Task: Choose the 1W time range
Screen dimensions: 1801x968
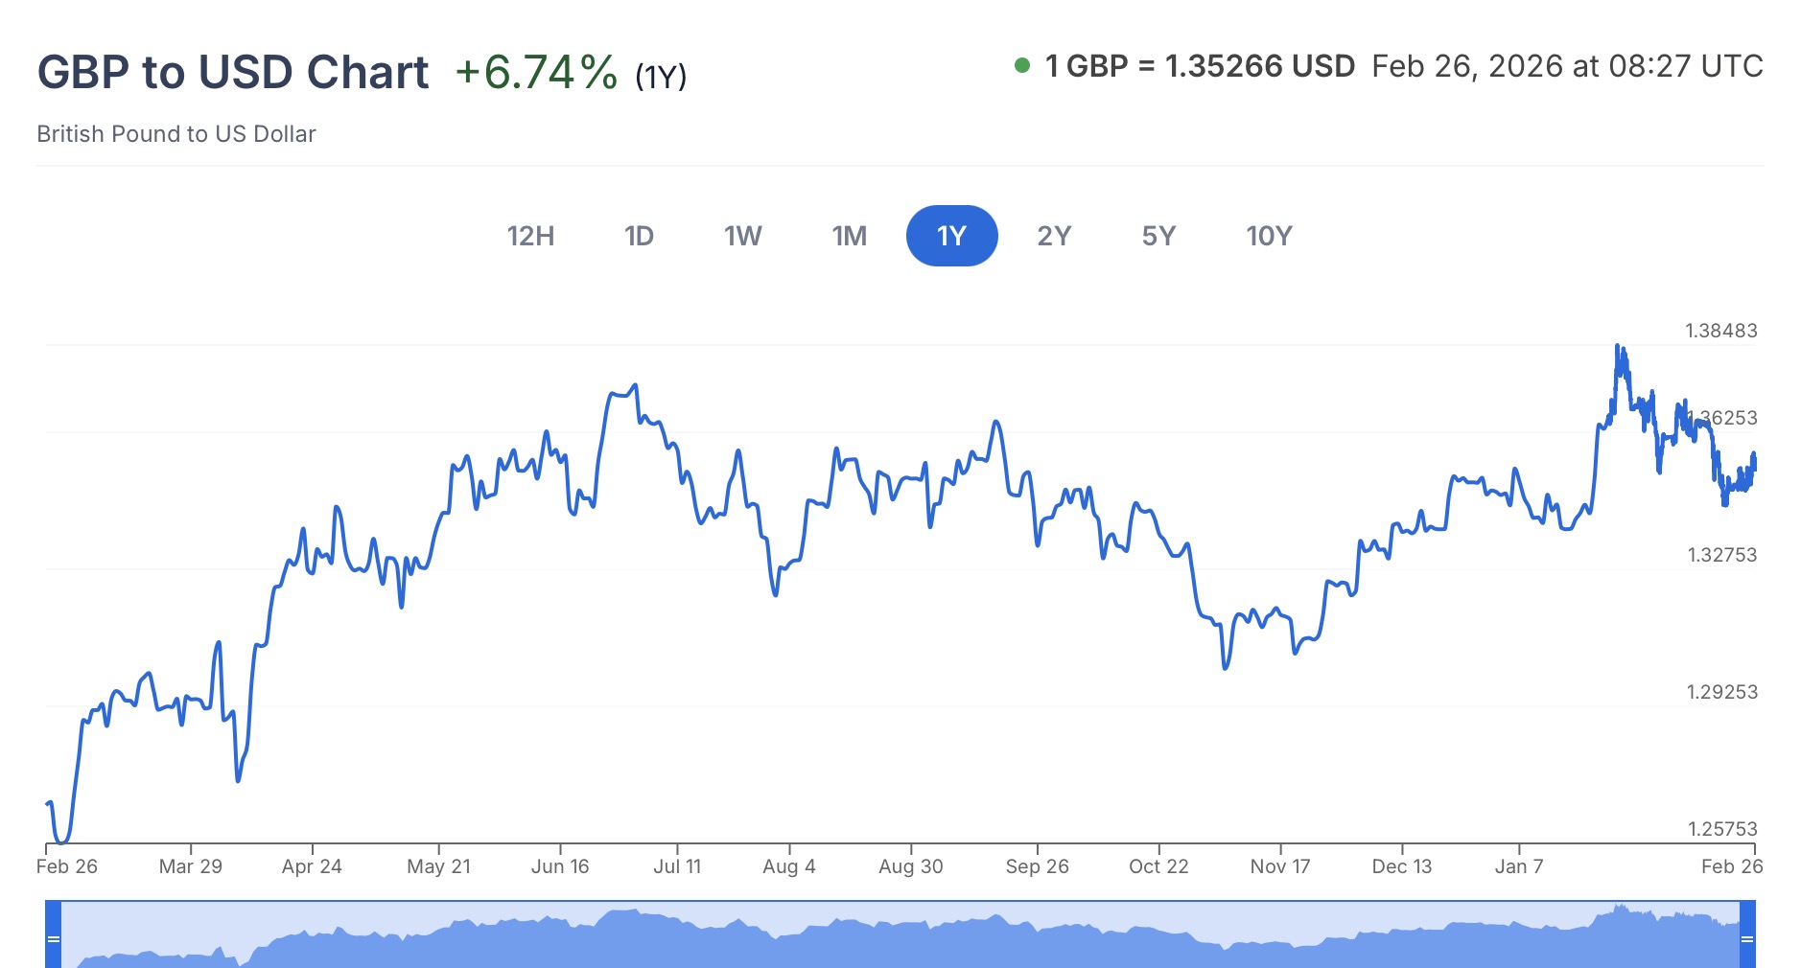Action: pyautogui.click(x=742, y=236)
